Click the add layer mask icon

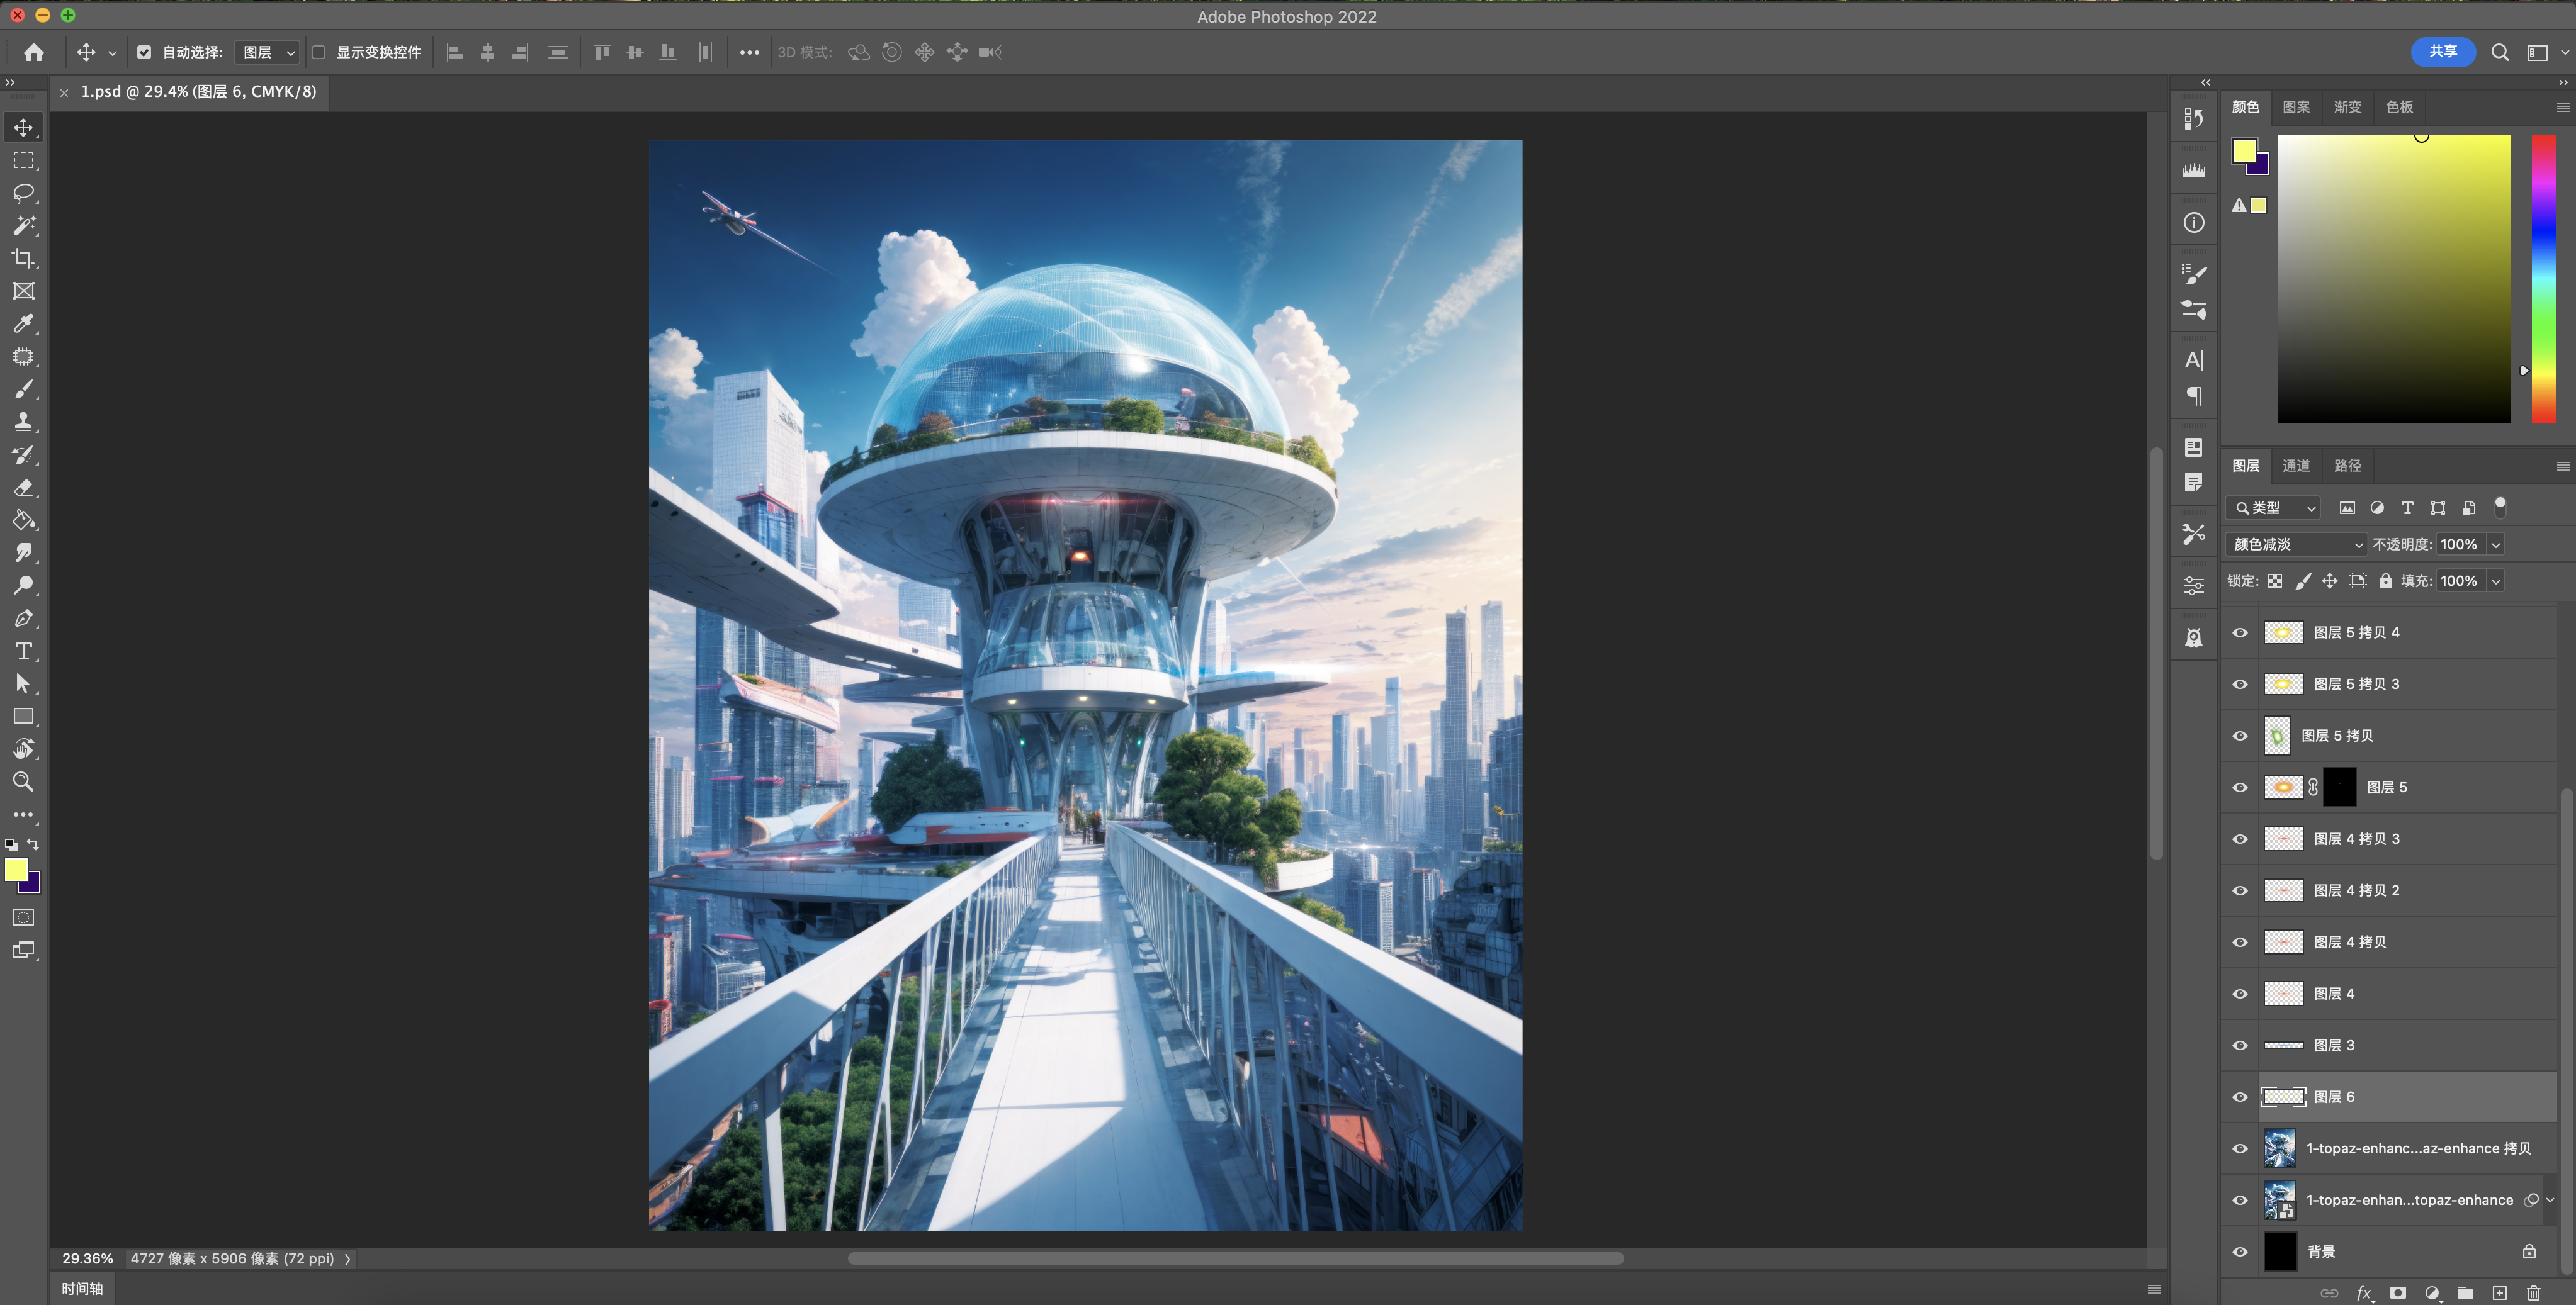[2398, 1293]
